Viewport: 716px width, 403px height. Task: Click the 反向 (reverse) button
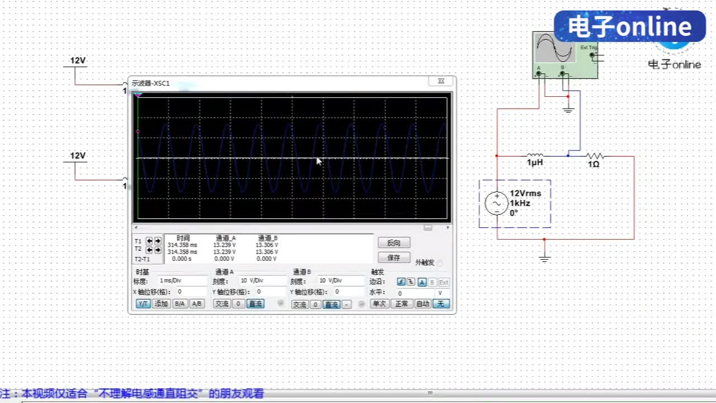pos(394,243)
